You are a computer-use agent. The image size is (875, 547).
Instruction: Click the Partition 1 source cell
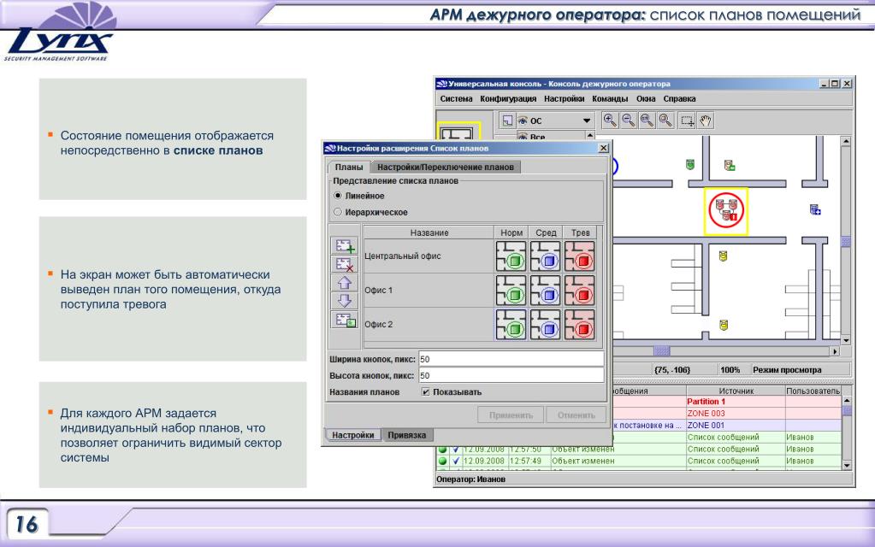tap(736, 402)
